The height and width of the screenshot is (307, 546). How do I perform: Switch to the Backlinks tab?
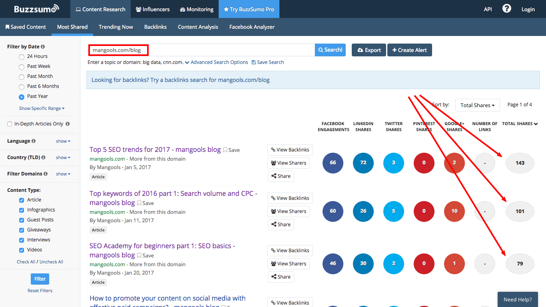(155, 27)
